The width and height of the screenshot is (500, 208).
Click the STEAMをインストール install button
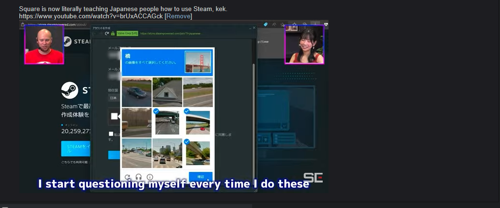[x=75, y=148]
